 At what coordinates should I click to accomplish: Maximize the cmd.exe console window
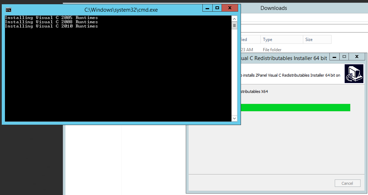217,7
